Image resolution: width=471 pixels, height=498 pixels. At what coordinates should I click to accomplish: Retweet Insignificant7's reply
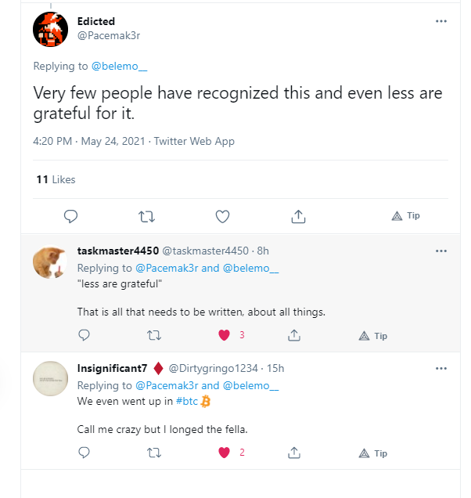(x=154, y=453)
